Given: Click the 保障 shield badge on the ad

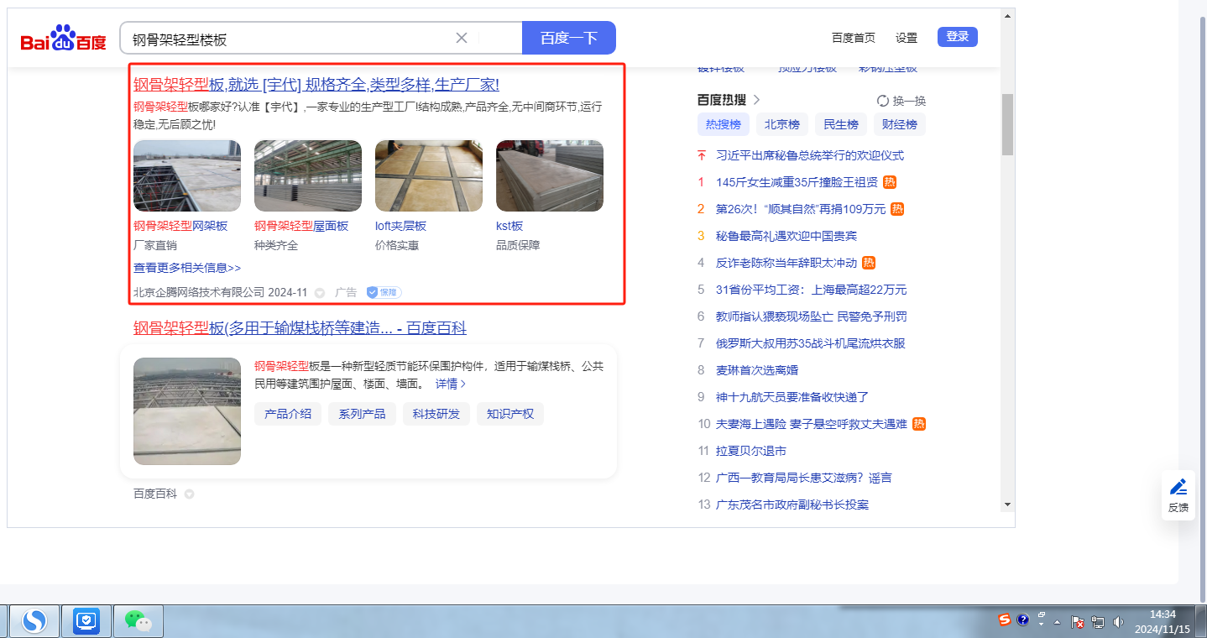Looking at the screenshot, I should 384,292.
